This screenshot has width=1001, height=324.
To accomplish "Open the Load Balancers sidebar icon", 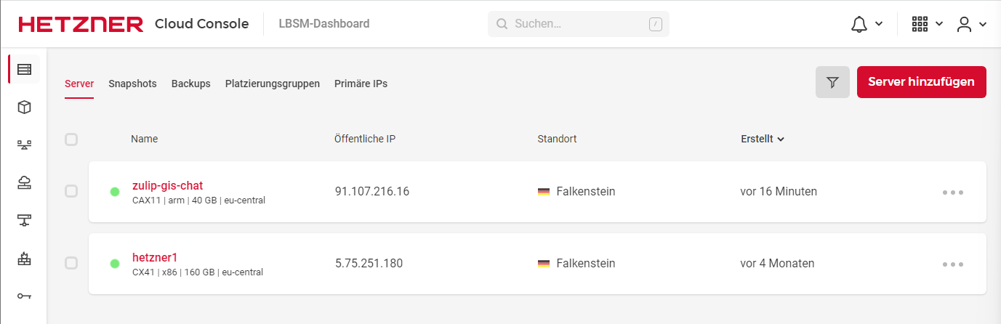I will [25, 145].
